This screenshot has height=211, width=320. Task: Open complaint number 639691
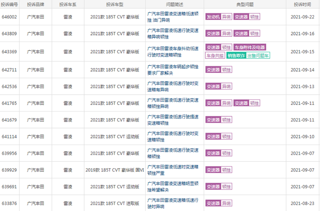click(x=9, y=187)
